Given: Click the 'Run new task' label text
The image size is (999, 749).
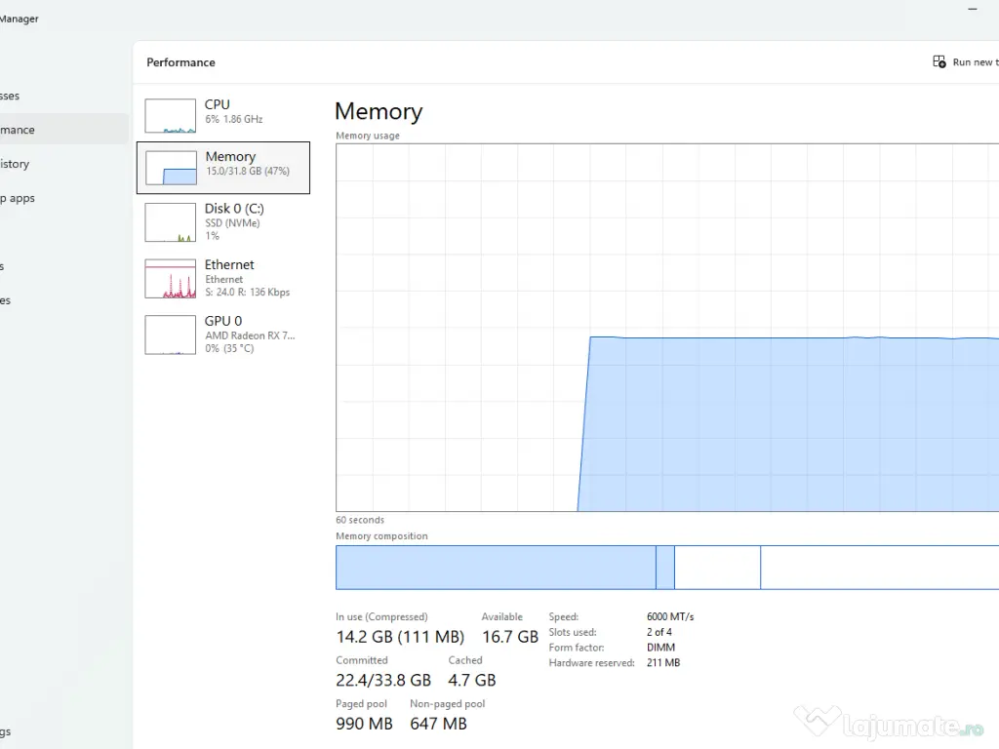Looking at the screenshot, I should coord(974,62).
